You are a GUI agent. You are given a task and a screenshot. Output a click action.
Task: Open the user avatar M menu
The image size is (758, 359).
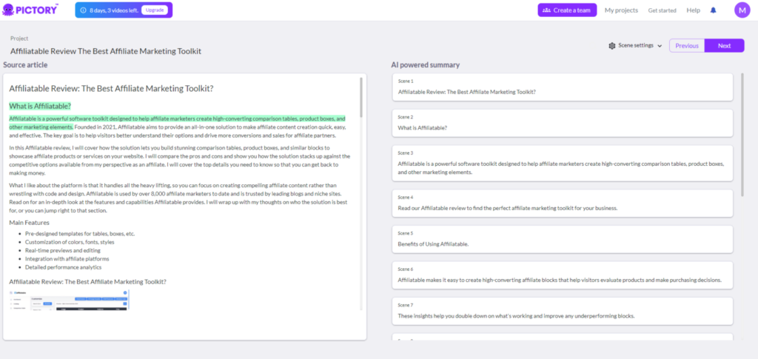tap(742, 10)
